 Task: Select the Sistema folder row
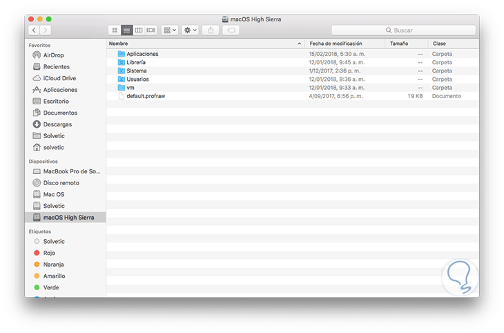[293, 70]
